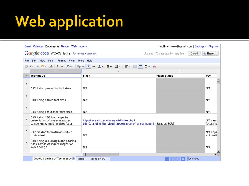
Task: Redo the last undone action
Action: coord(37,66)
